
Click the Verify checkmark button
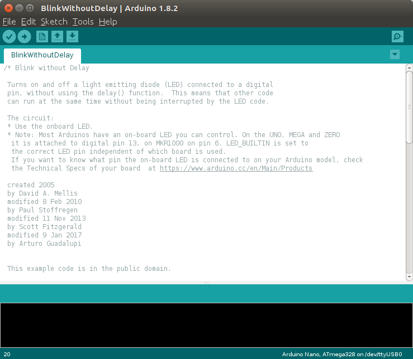9,37
